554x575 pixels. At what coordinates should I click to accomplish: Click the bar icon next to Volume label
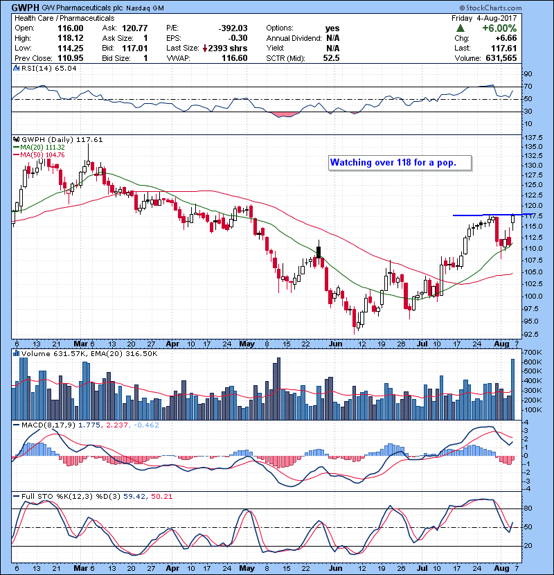click(16, 353)
